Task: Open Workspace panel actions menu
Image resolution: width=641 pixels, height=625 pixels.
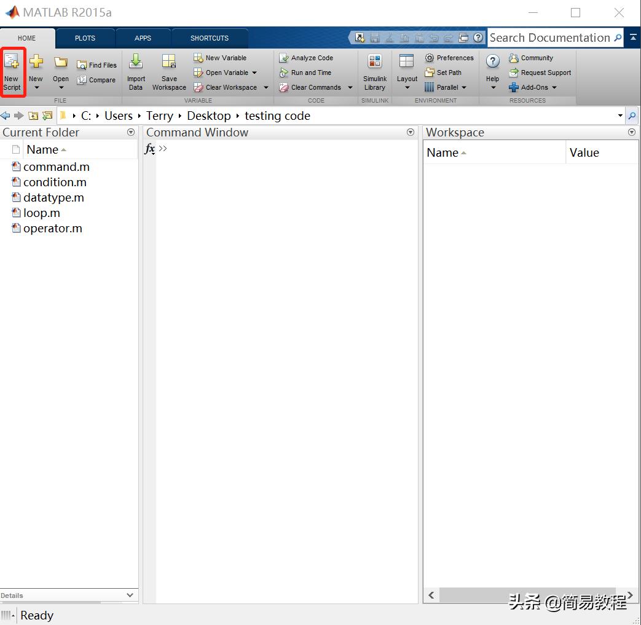Action: [632, 132]
